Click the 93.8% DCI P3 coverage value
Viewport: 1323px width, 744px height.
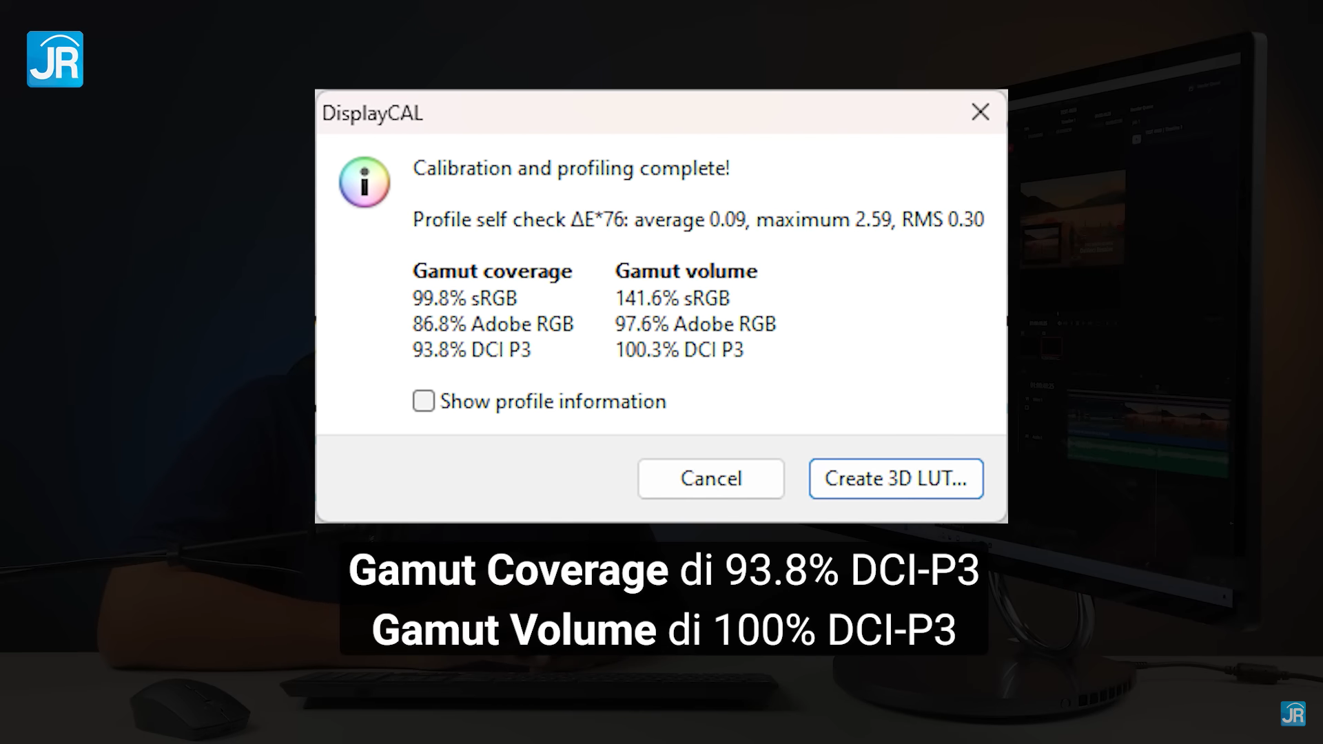click(471, 350)
